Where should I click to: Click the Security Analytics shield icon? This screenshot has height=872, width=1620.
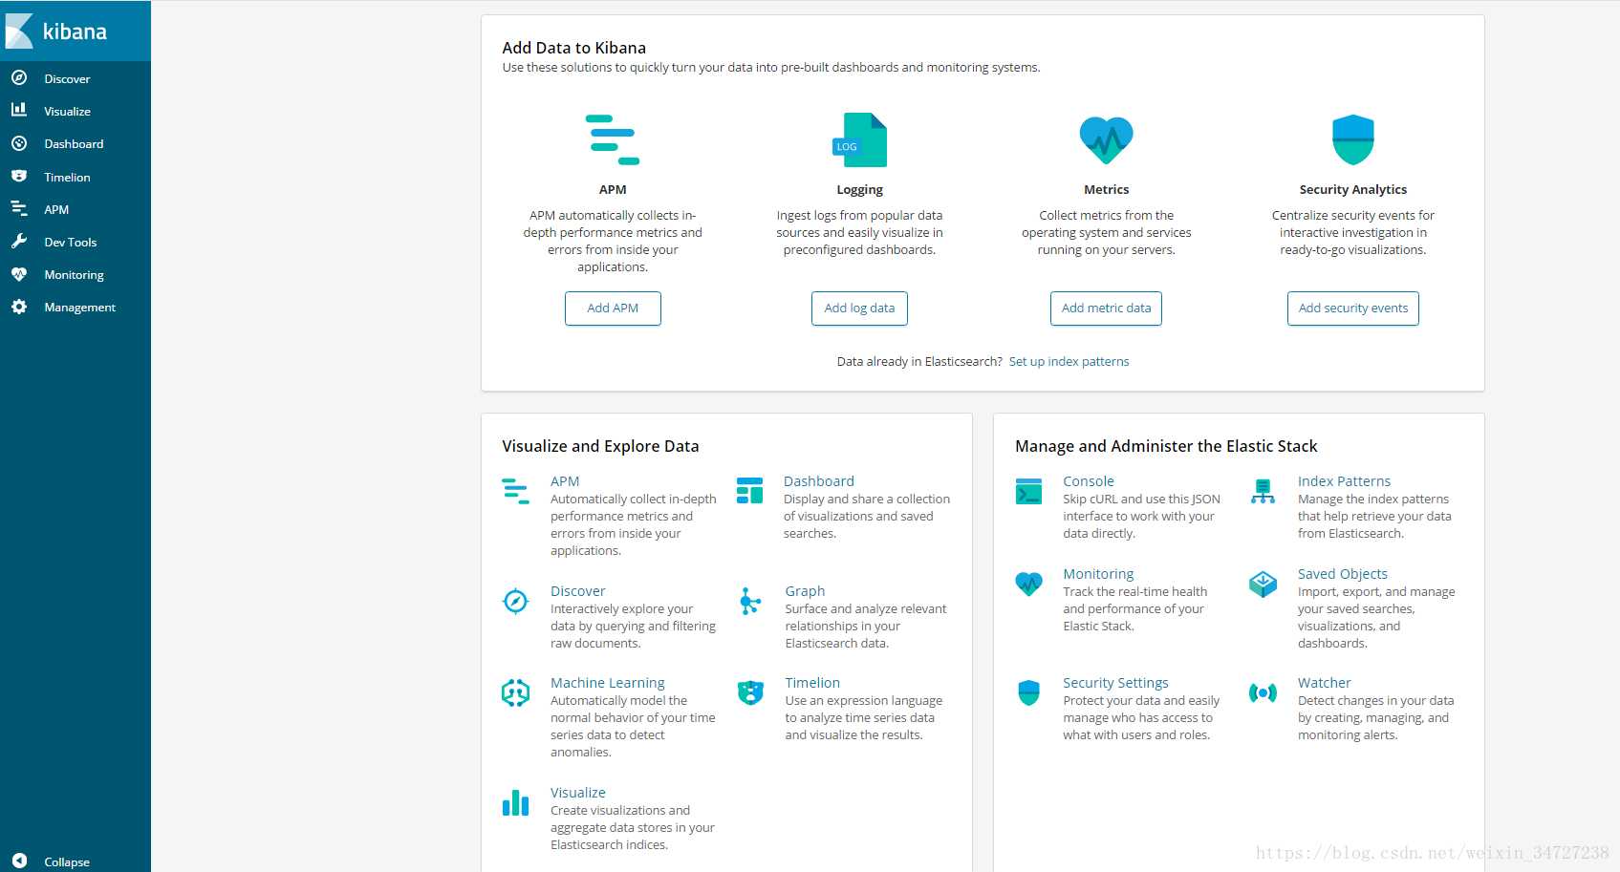pyautogui.click(x=1353, y=140)
